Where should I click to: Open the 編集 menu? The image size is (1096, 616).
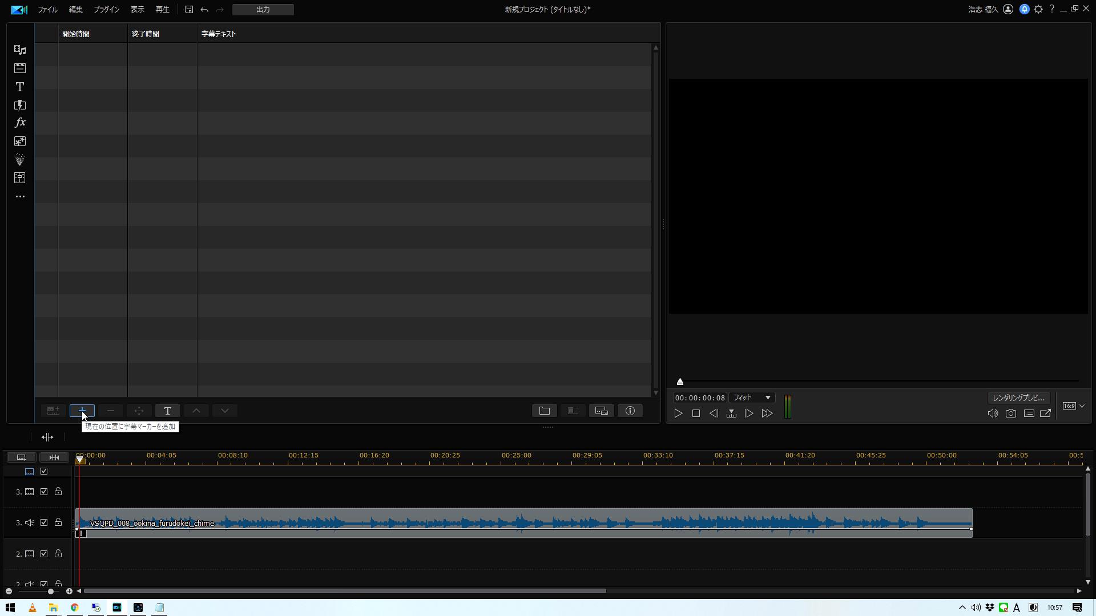(75, 10)
